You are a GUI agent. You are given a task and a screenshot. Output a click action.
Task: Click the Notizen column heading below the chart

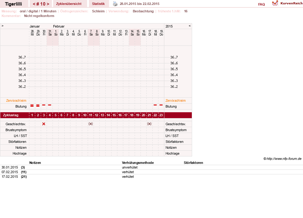(35, 163)
